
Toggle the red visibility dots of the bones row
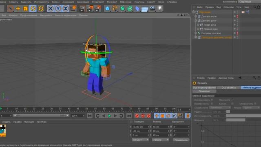pos(237,33)
